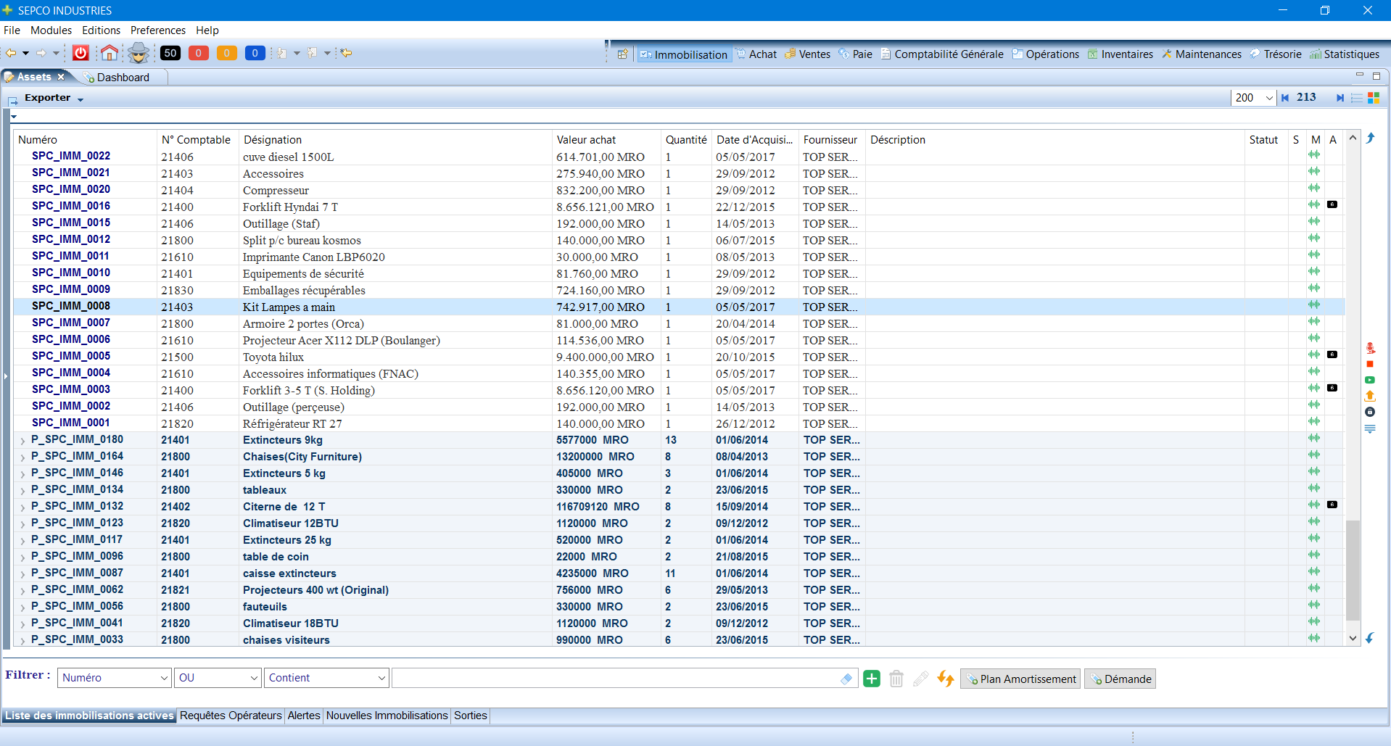Switch to list view icon

click(x=1357, y=98)
